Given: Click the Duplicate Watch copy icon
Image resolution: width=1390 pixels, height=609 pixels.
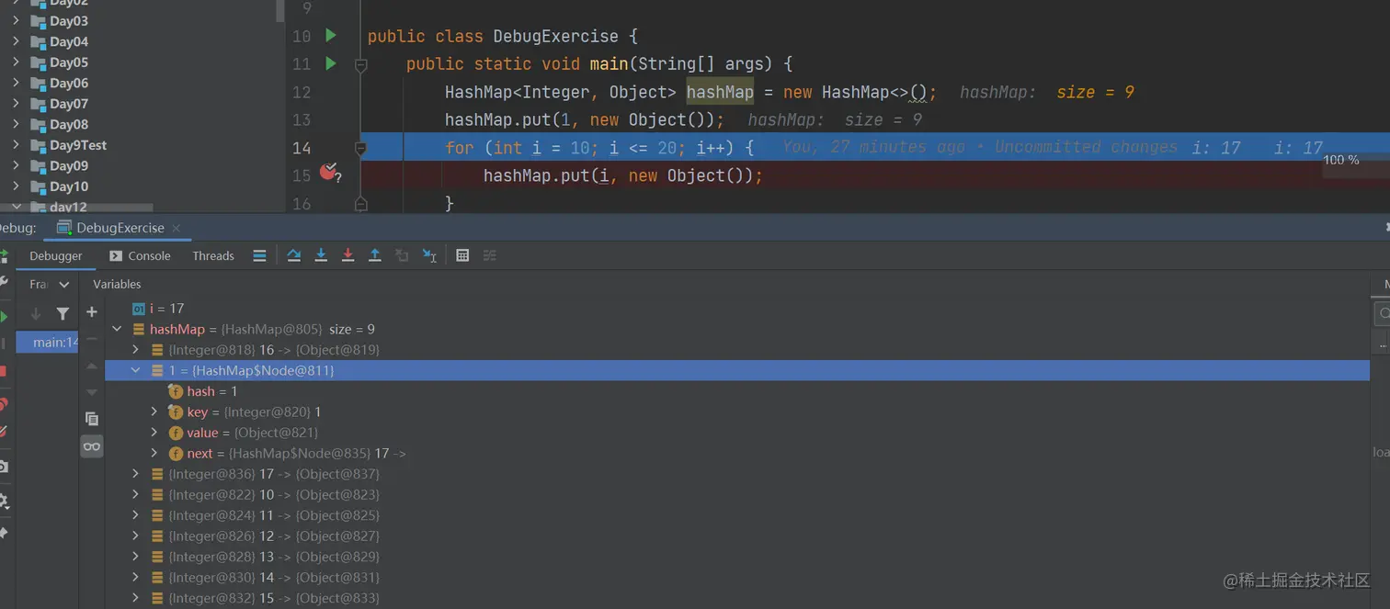Looking at the screenshot, I should pos(92,419).
